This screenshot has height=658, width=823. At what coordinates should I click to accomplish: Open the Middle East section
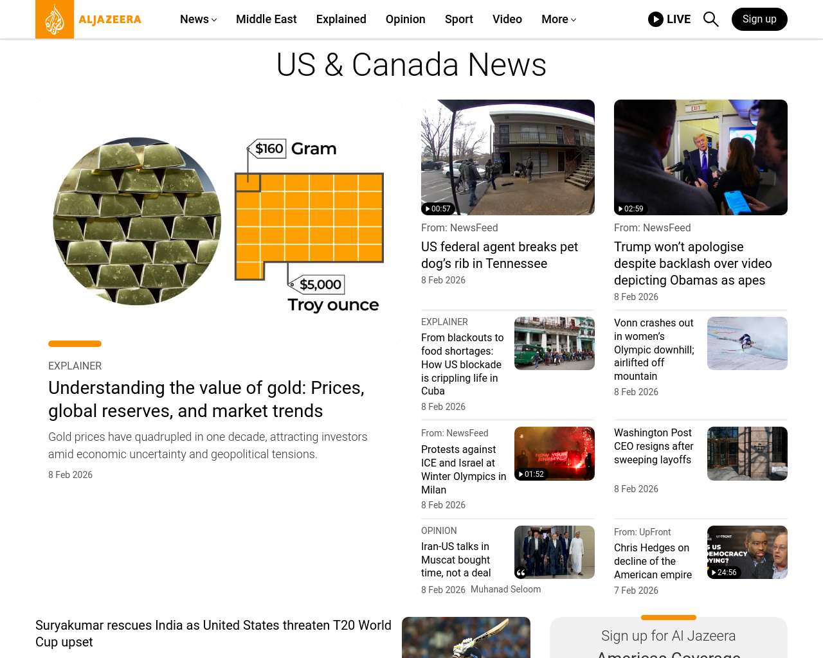pyautogui.click(x=266, y=19)
